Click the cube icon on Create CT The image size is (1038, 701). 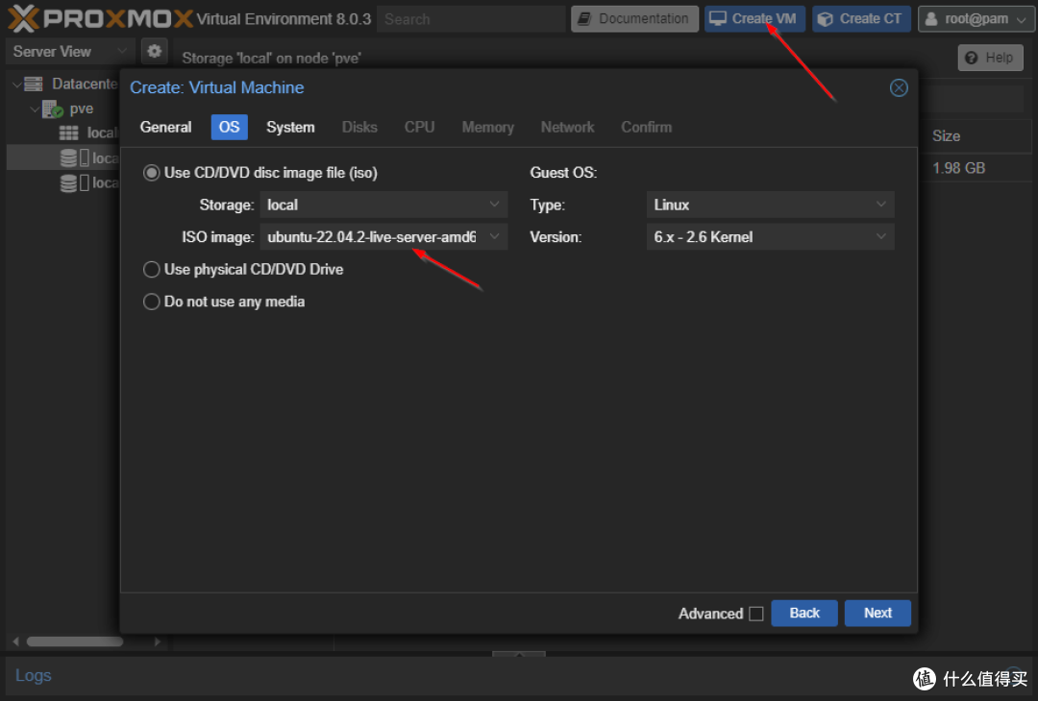tap(825, 19)
